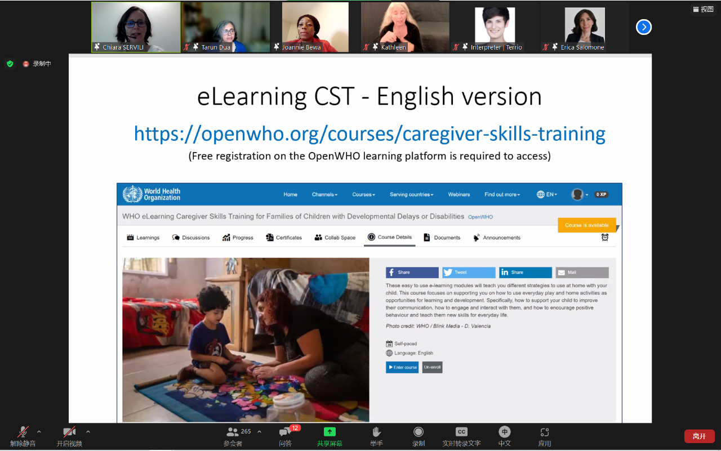
Task: Click the 0 XP badge
Action: click(601, 194)
